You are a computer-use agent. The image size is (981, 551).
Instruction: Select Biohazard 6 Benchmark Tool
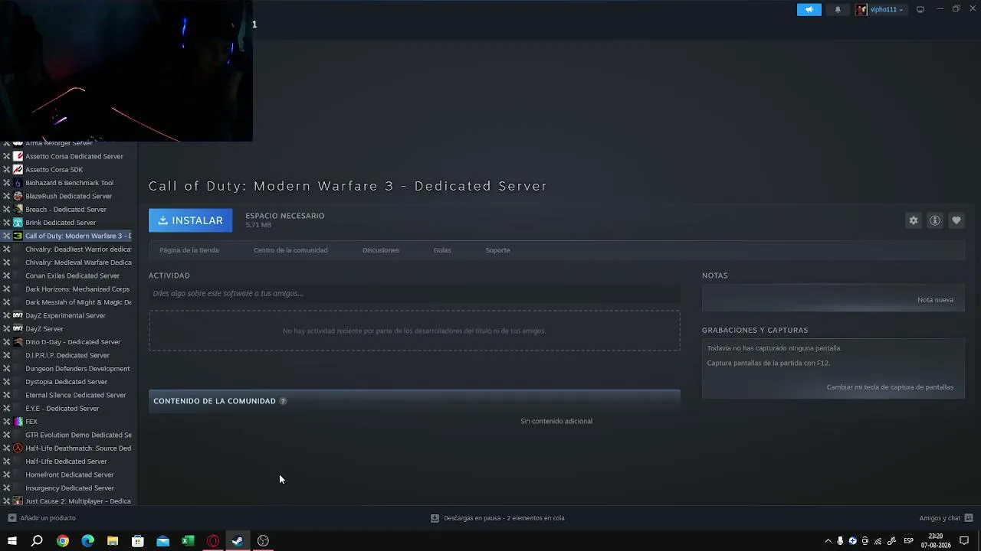(x=69, y=183)
